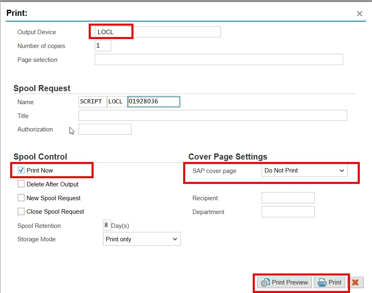This screenshot has width=372, height=293.
Task: Tick the New Spool Request checkbox
Action: (21, 198)
